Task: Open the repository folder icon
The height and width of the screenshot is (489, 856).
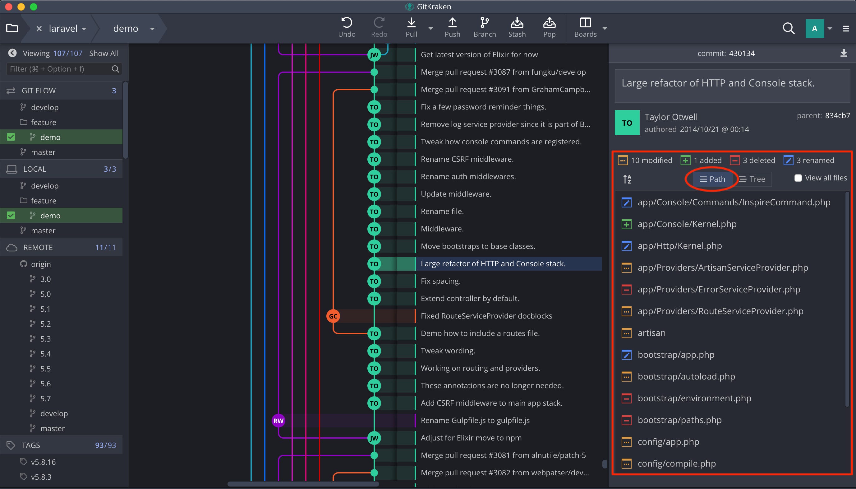Action: [x=12, y=28]
